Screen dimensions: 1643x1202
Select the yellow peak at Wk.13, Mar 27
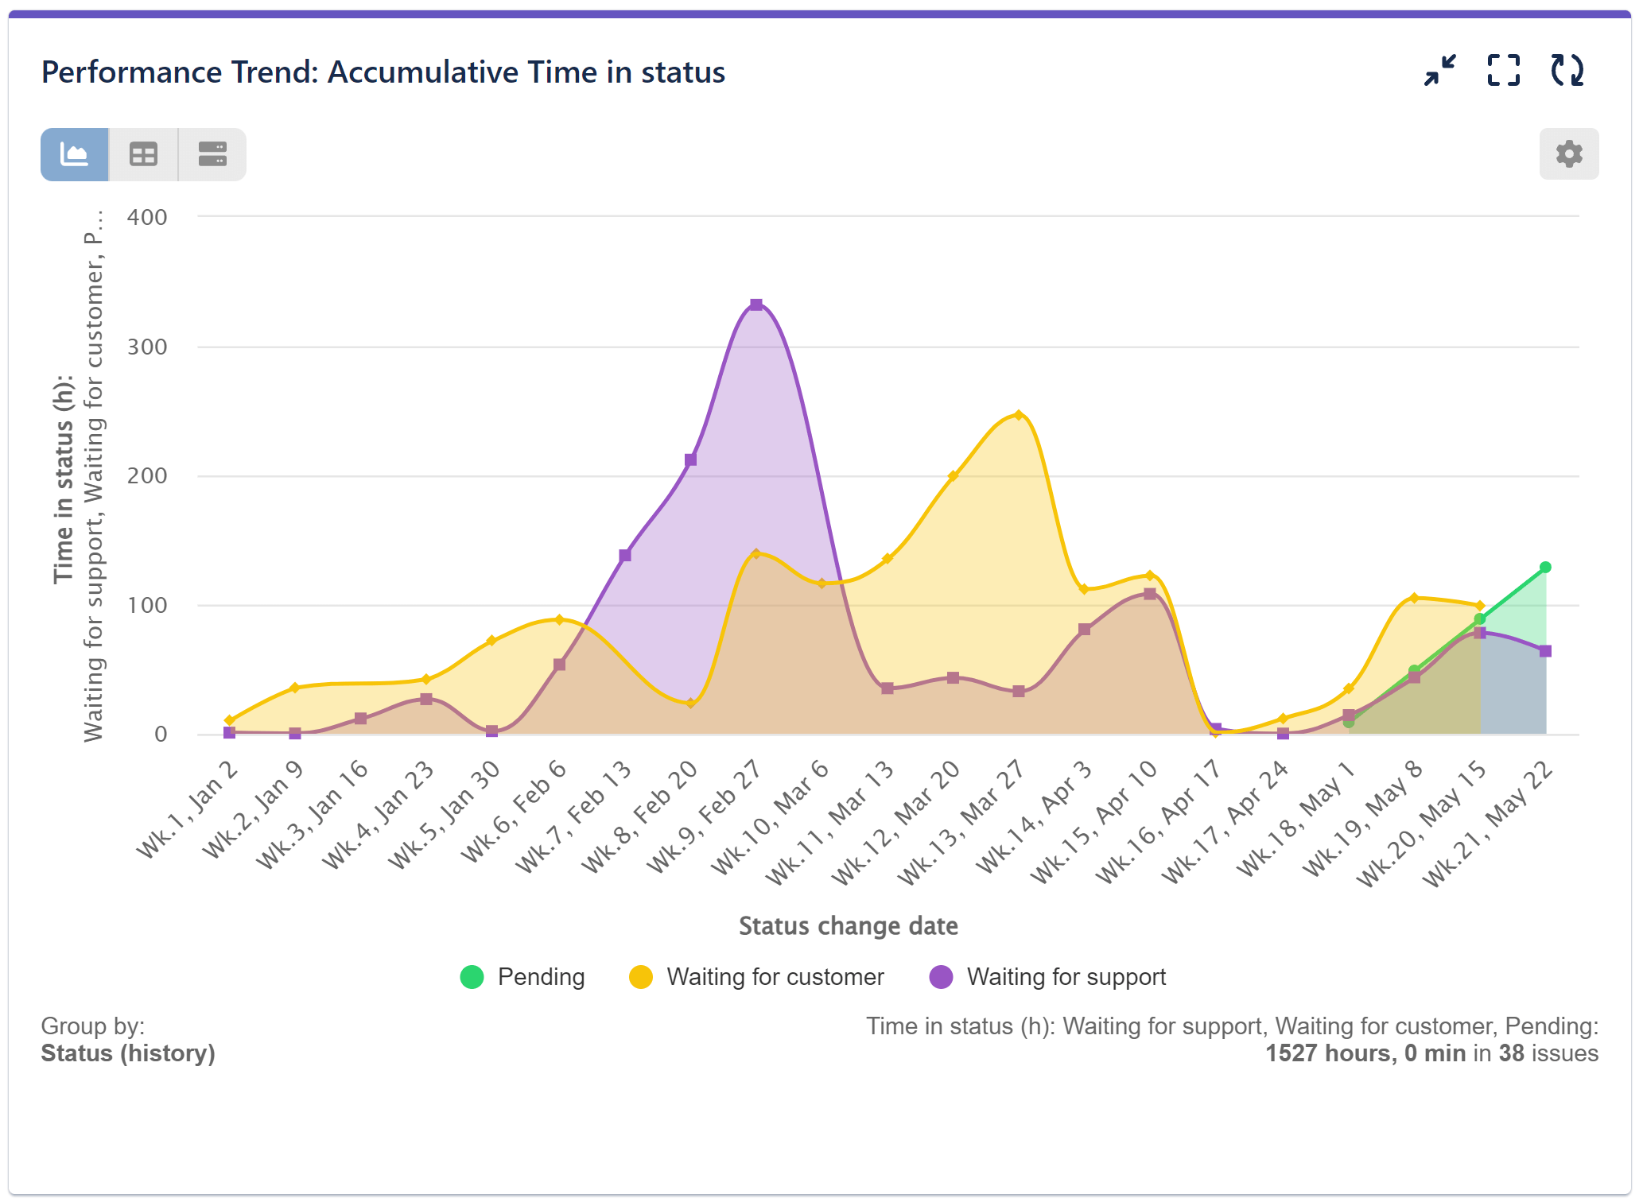point(1020,414)
